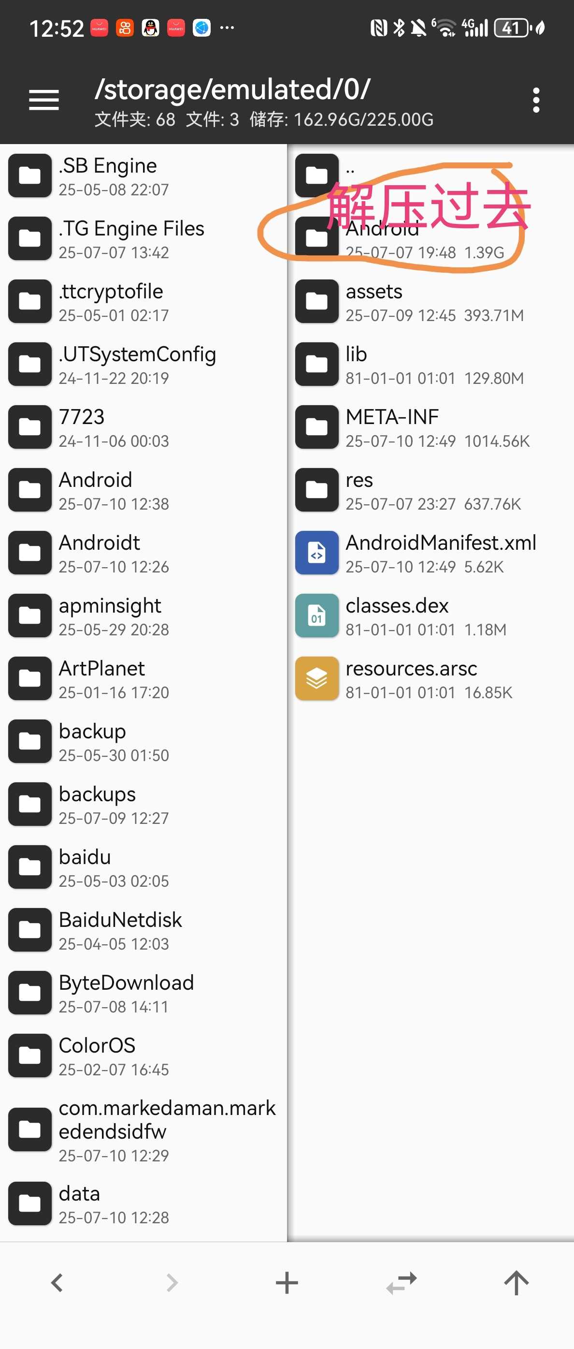Open the com.markedaman.markedendsidfw folder
This screenshot has height=1349, width=574.
click(143, 1129)
